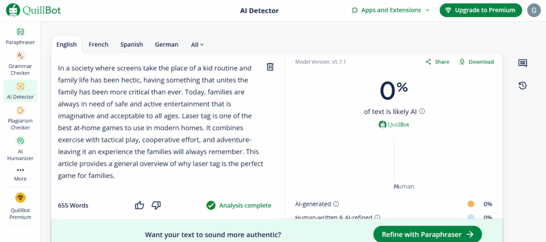546x242 pixels.
Task: Click the Download report link
Action: click(x=476, y=62)
